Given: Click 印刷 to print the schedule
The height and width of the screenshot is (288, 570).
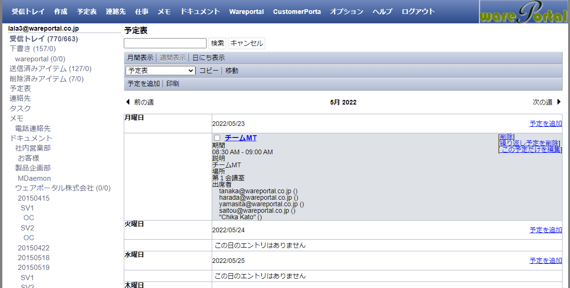Looking at the screenshot, I should point(173,84).
